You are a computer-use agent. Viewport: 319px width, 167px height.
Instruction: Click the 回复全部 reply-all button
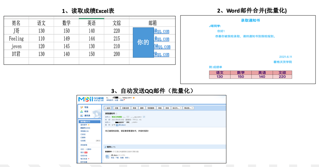tap(126, 108)
